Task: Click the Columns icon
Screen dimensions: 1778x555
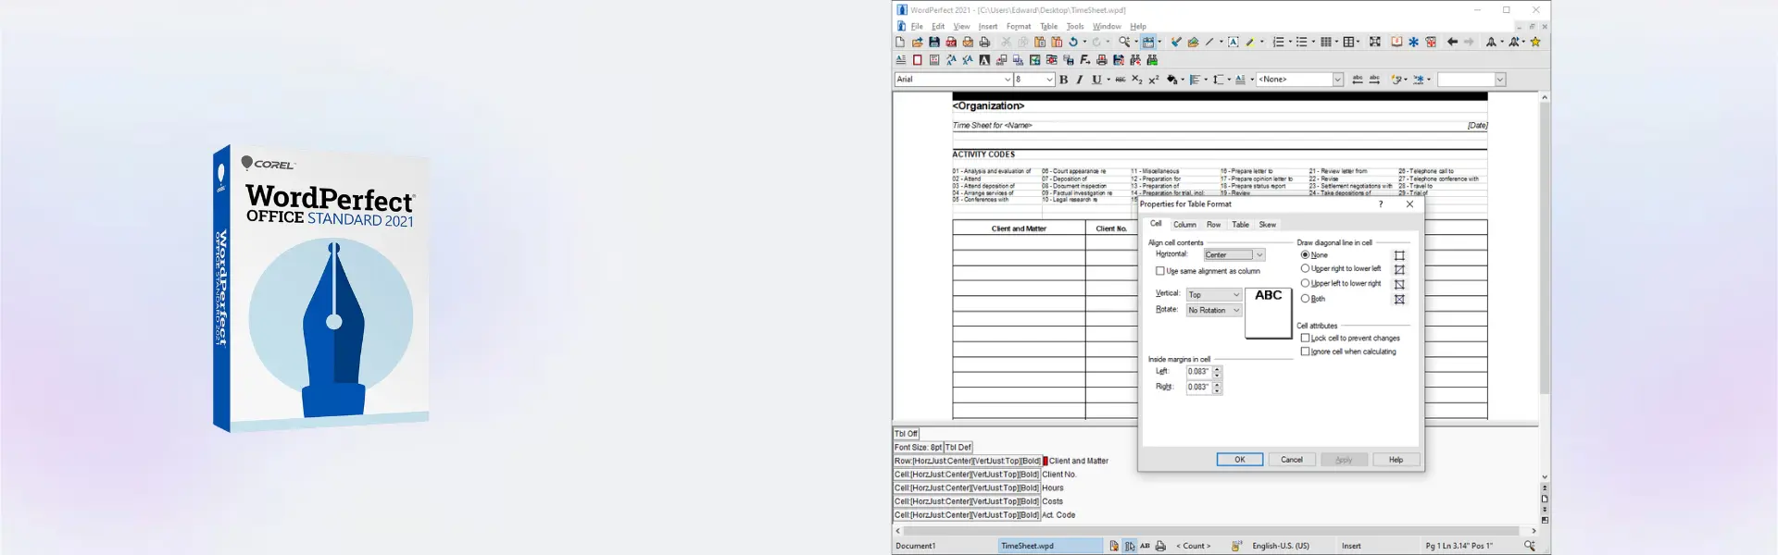Action: point(1326,42)
